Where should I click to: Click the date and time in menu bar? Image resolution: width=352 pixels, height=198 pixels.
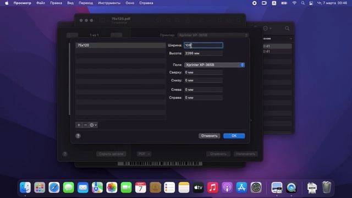[332, 3]
